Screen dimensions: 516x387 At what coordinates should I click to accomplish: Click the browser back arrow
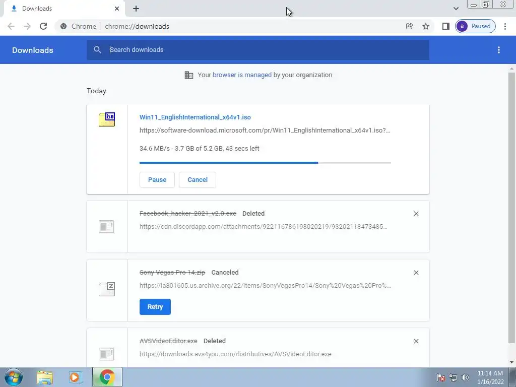(x=11, y=26)
